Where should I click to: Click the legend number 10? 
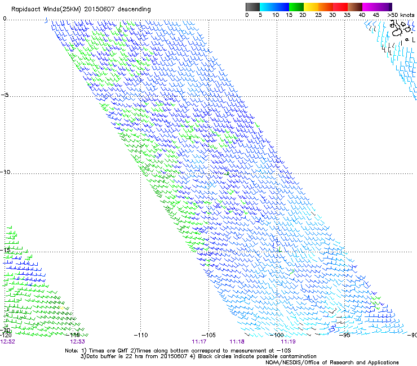coord(276,15)
